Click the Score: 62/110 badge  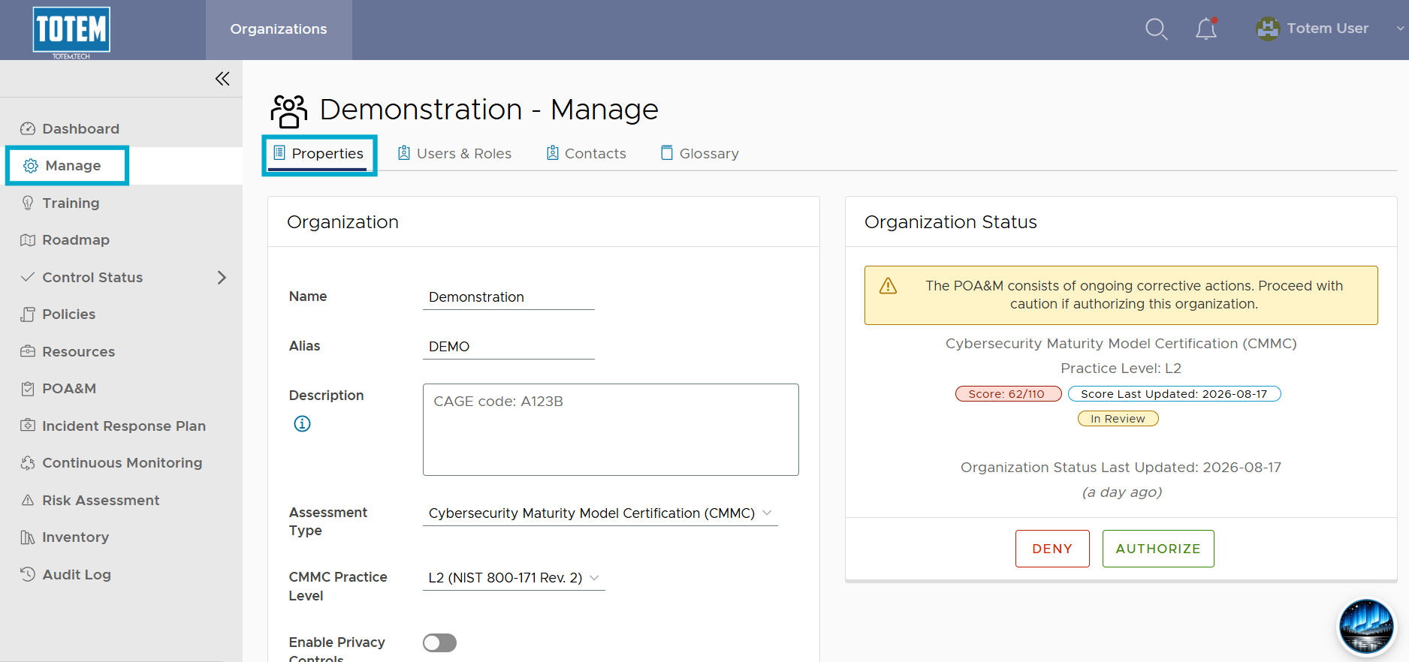(x=1008, y=394)
